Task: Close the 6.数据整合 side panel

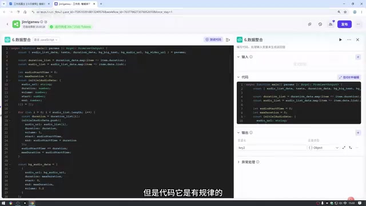Action: [357, 39]
